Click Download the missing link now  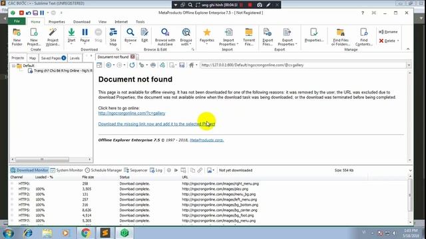157,124
